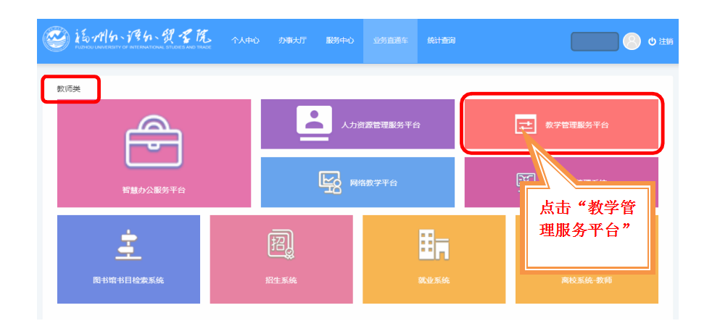Click the signpost icon for 图书馆书目检索系统
The image size is (720, 334).
(128, 245)
